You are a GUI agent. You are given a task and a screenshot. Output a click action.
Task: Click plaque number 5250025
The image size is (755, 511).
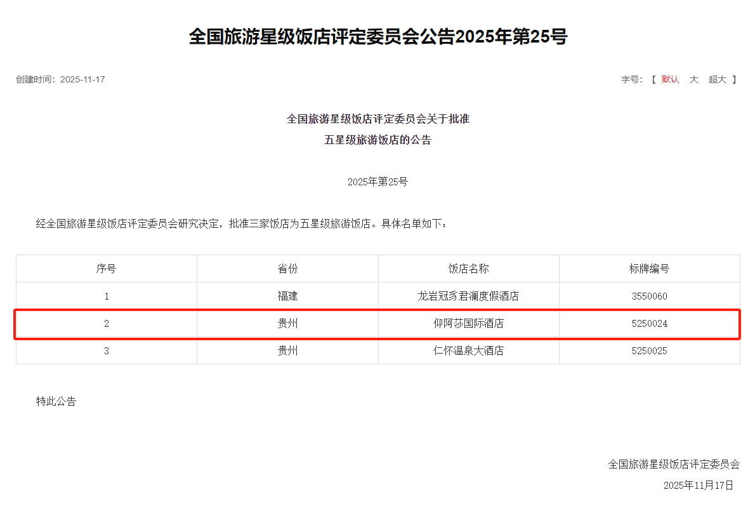[x=649, y=350]
